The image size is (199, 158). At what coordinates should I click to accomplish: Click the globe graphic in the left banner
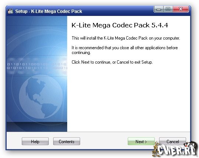point(41,97)
